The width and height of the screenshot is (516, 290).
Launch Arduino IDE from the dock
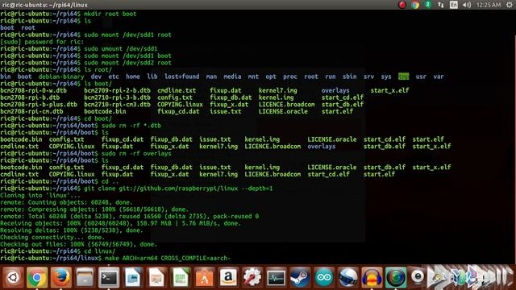[x=324, y=278]
